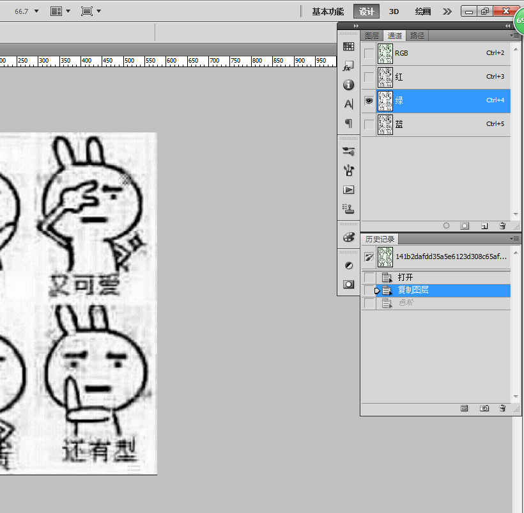
Task: Collapse the panel group to icons
Action: (507, 26)
